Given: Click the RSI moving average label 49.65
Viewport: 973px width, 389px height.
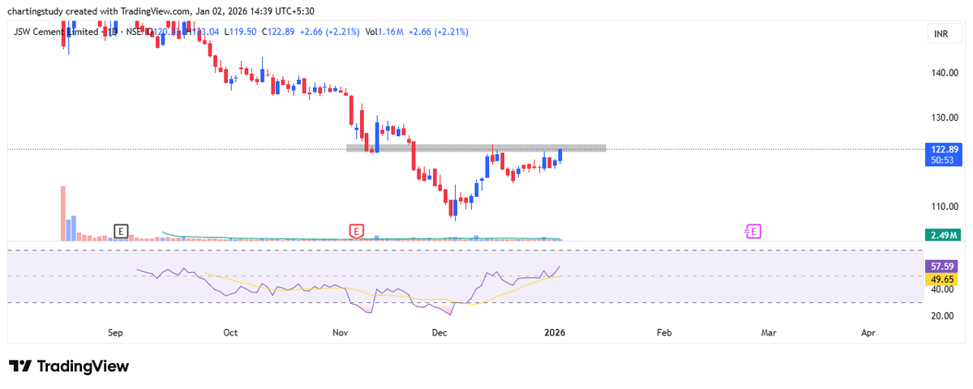Looking at the screenshot, I should [x=941, y=279].
